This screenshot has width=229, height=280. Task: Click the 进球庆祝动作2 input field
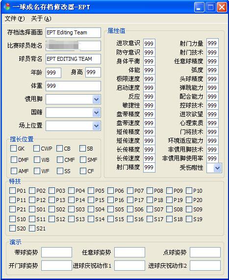(x=205, y=266)
